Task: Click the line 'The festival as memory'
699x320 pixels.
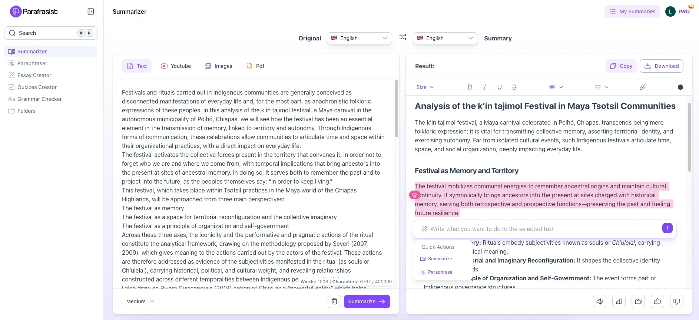Action: pos(153,208)
